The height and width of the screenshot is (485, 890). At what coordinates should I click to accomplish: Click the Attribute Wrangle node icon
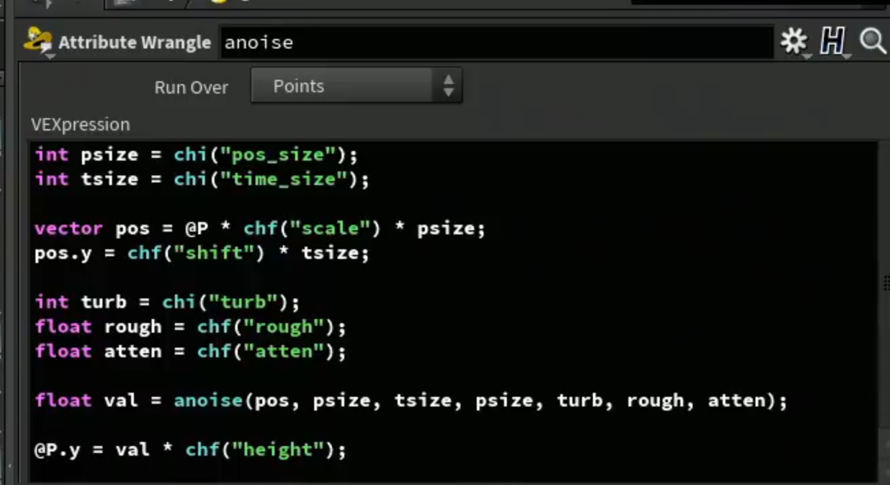[x=38, y=42]
